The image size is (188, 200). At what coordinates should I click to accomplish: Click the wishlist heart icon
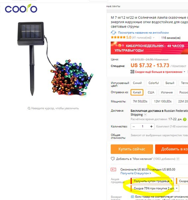click(x=113, y=159)
